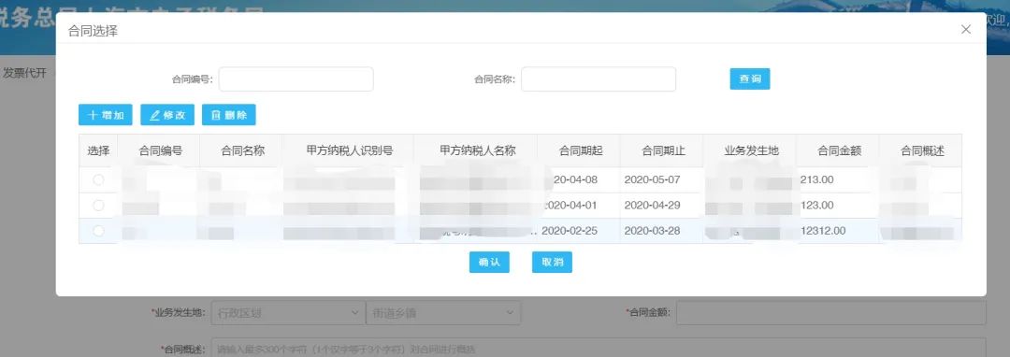This screenshot has height=357, width=1010.
Task: Click the 确认 confirm button
Action: (489, 263)
